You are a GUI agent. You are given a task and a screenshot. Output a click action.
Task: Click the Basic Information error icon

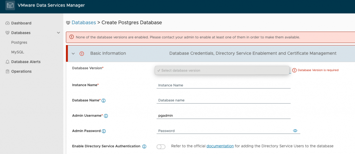(x=82, y=54)
